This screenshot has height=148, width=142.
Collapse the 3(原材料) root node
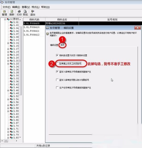point(5,20)
